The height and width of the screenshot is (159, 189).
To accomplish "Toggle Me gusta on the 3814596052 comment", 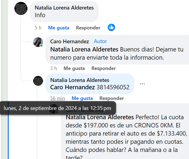I will pos(82,98).
